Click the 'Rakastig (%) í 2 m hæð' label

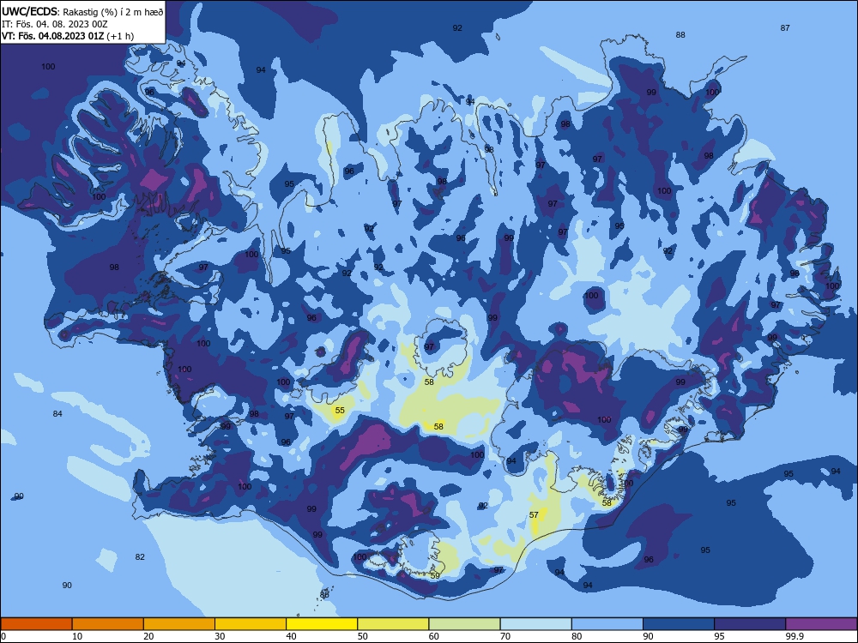click(113, 12)
